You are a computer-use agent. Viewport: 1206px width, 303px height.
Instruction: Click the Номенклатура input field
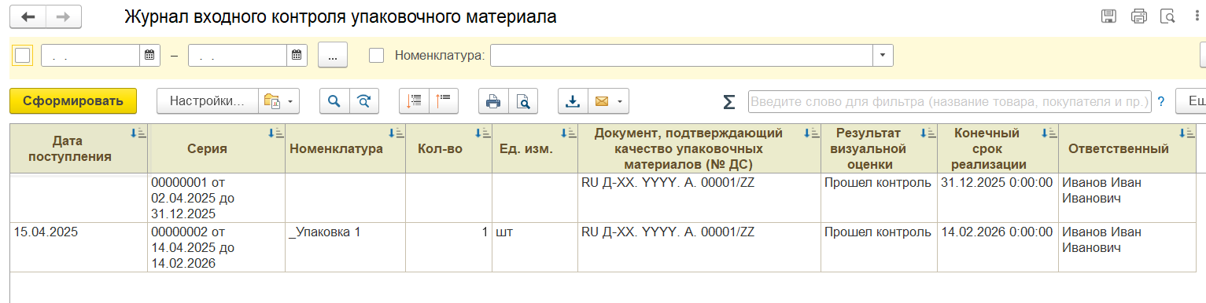coord(681,55)
